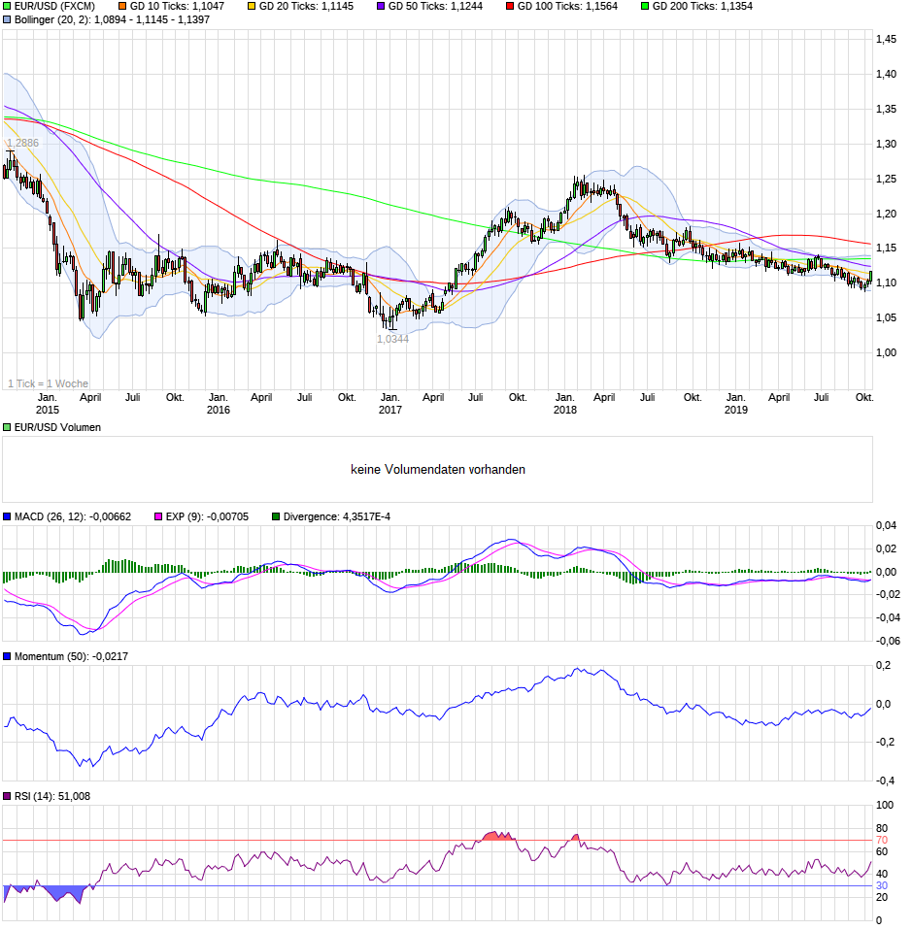Click the blue MACD legend swatch
Screen dimensions: 913x930
click(7, 516)
